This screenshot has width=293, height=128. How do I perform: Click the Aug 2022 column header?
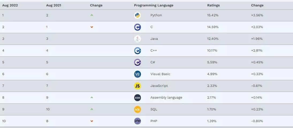tap(10, 5)
